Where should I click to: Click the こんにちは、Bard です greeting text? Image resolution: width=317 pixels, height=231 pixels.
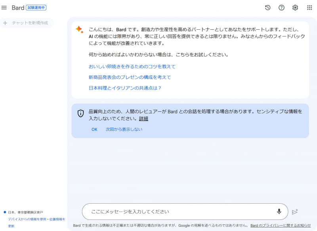(x=197, y=36)
